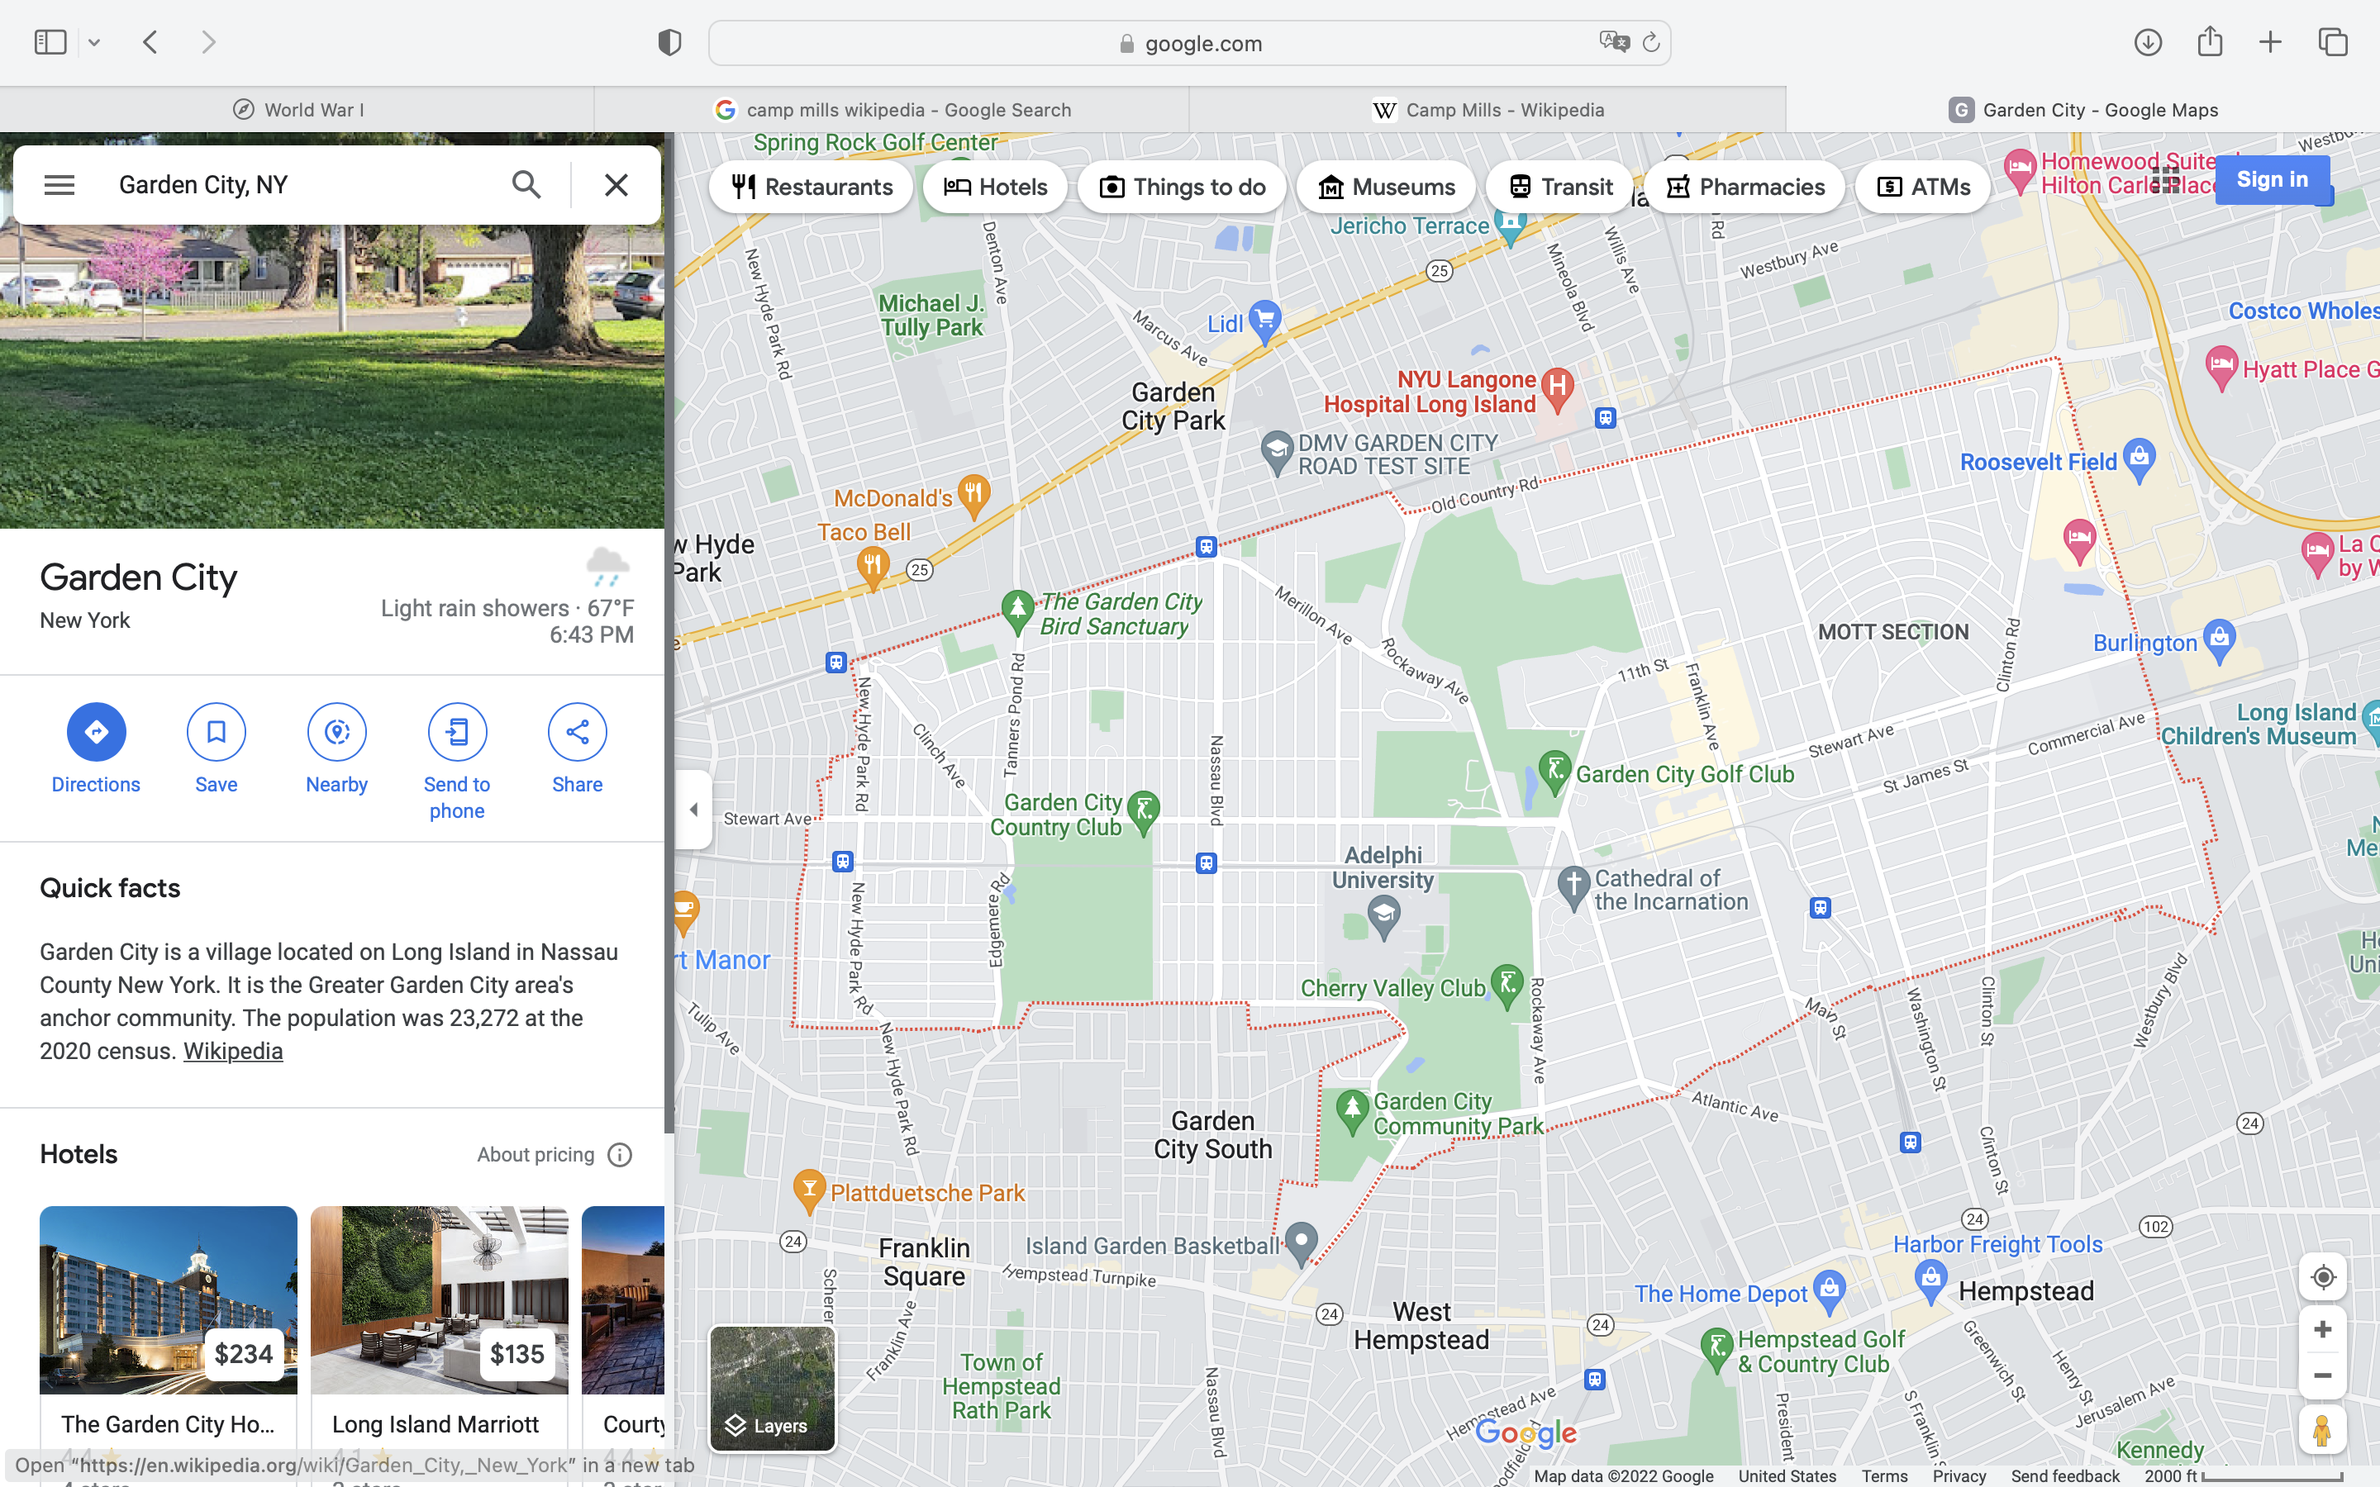Open About pricing info
Screen dimensions: 2380x1487
[620, 1155]
